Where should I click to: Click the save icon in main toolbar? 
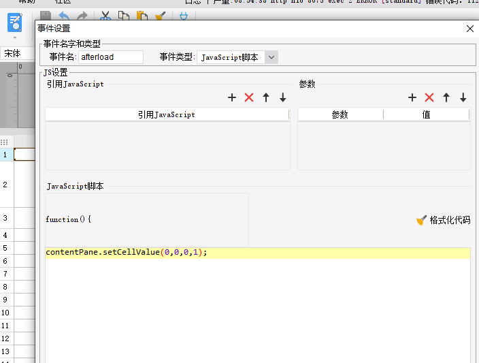click(x=46, y=16)
